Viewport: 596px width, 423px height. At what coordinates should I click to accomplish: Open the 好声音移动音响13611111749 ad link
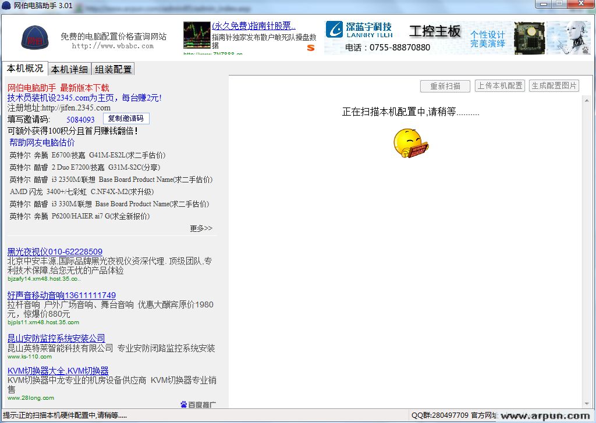pyautogui.click(x=62, y=295)
